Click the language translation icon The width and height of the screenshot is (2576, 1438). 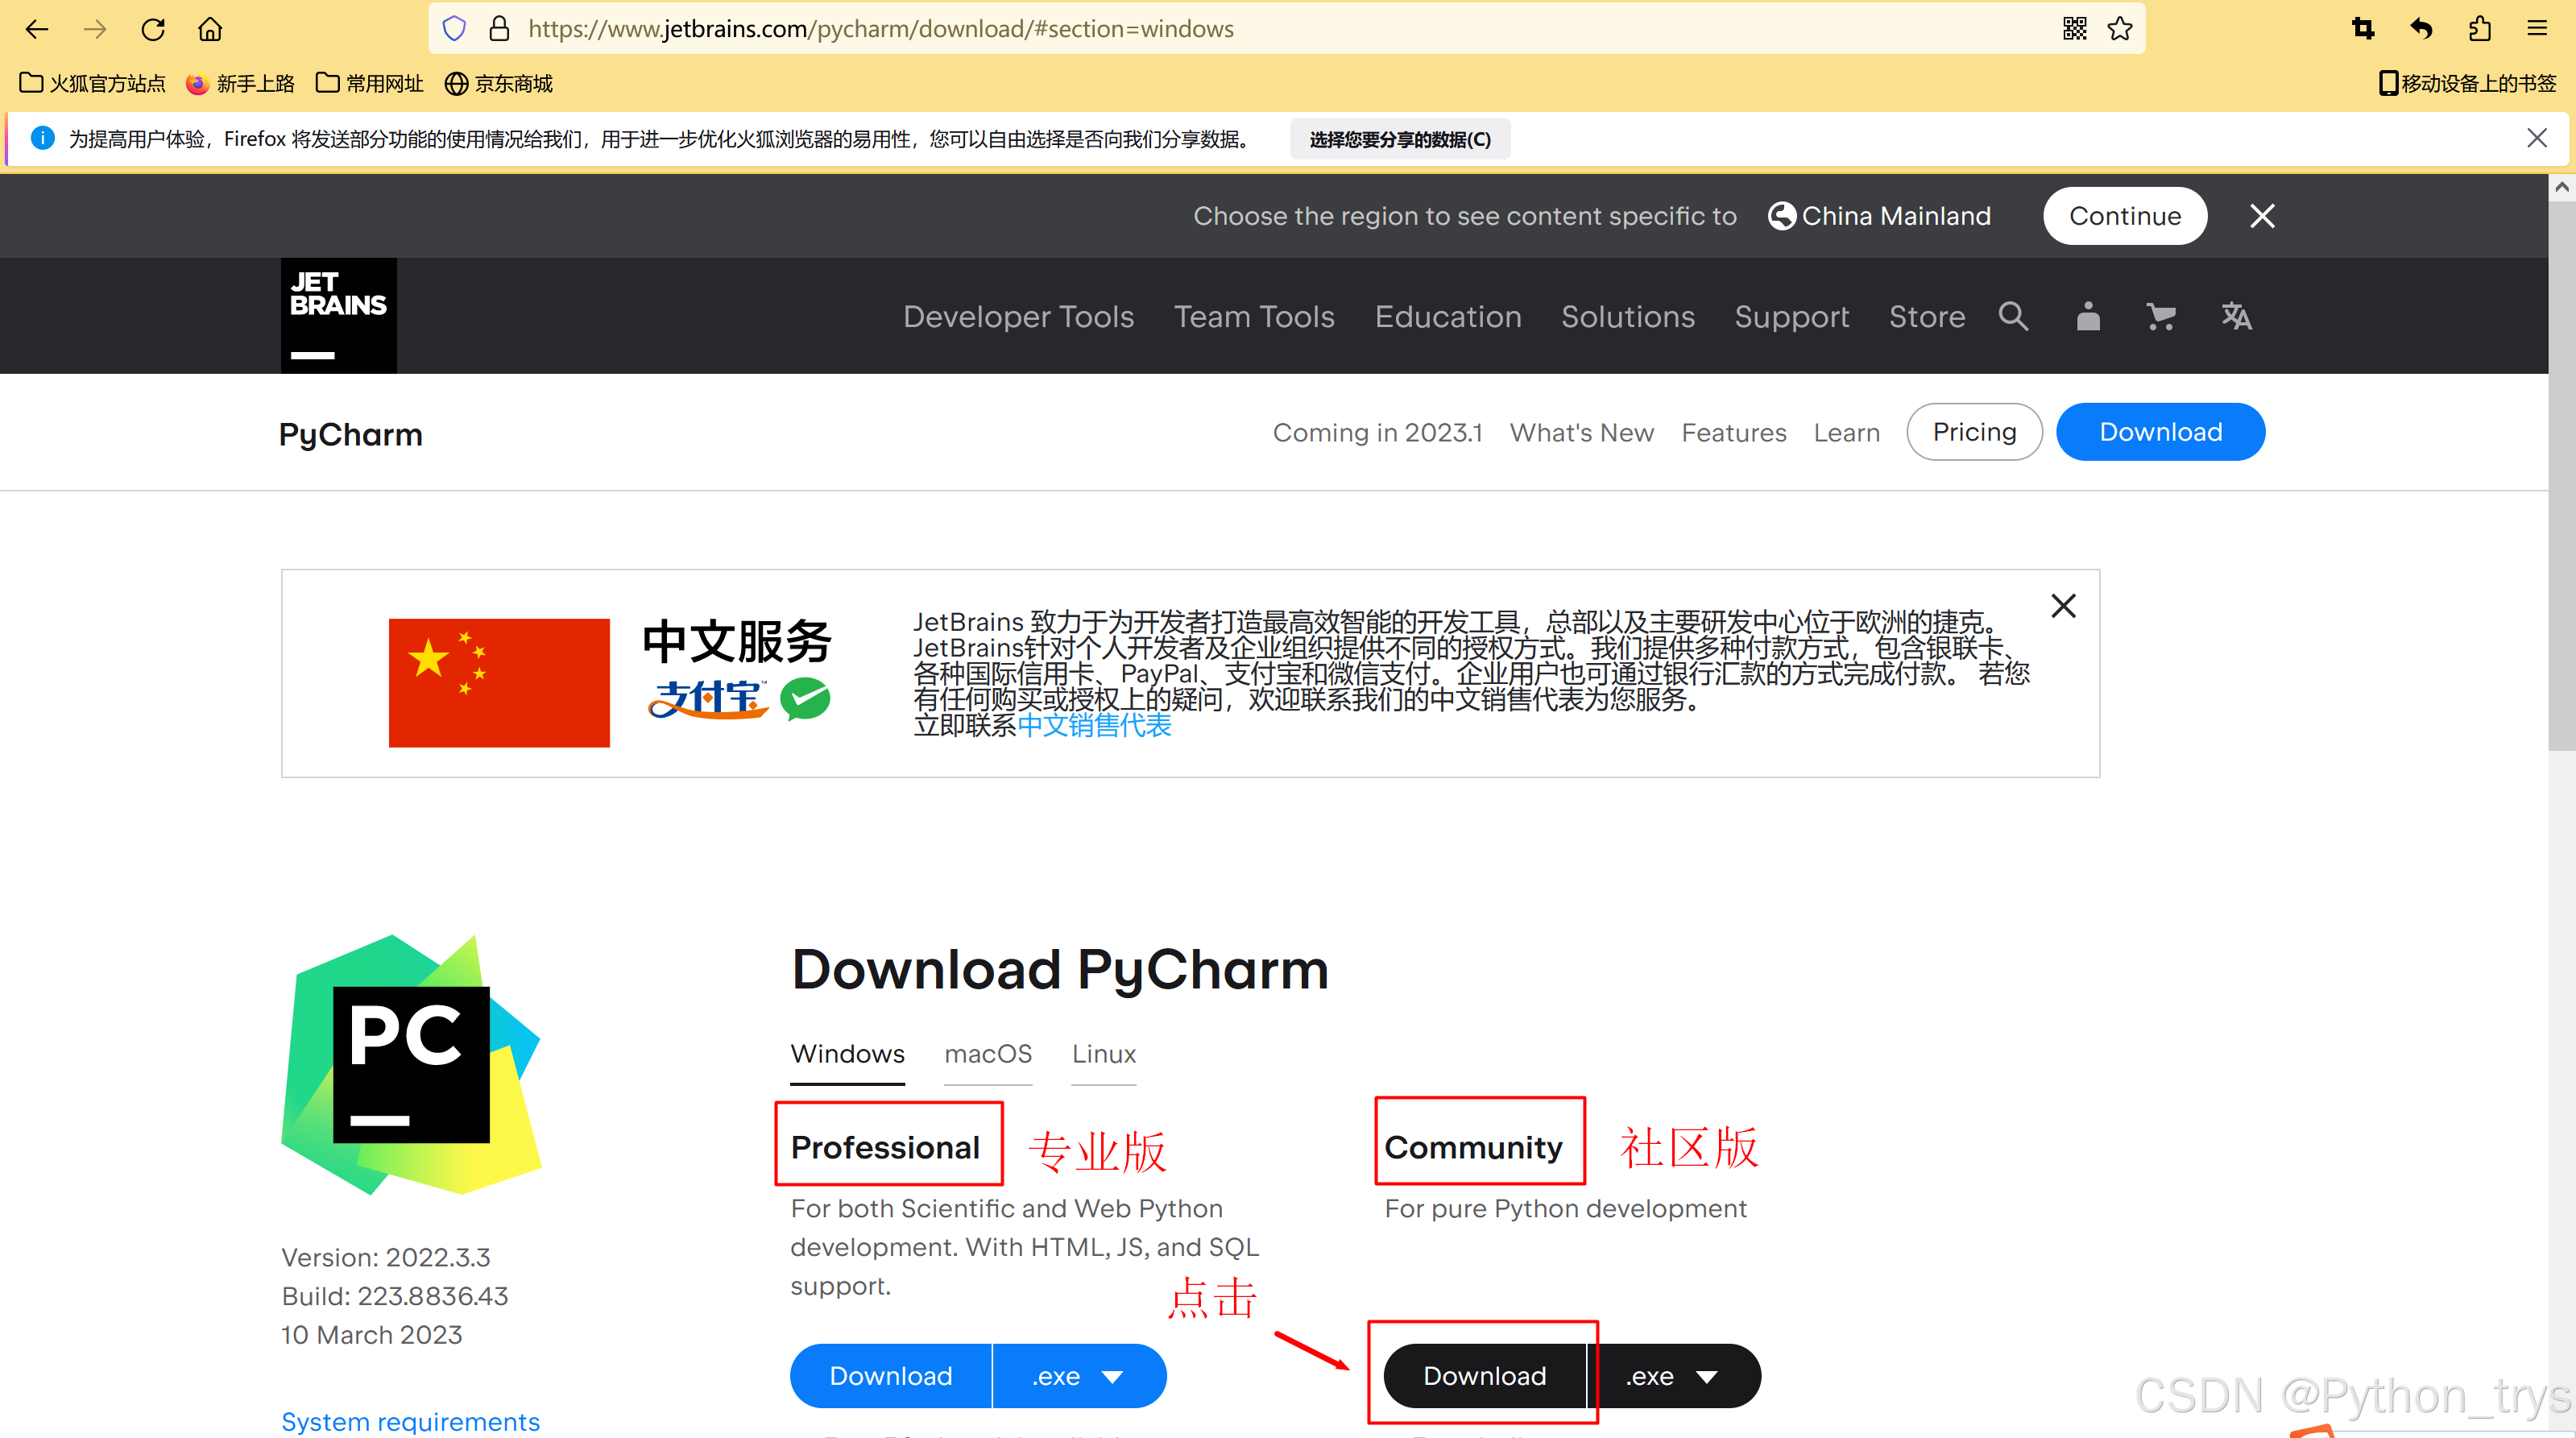coord(2236,316)
